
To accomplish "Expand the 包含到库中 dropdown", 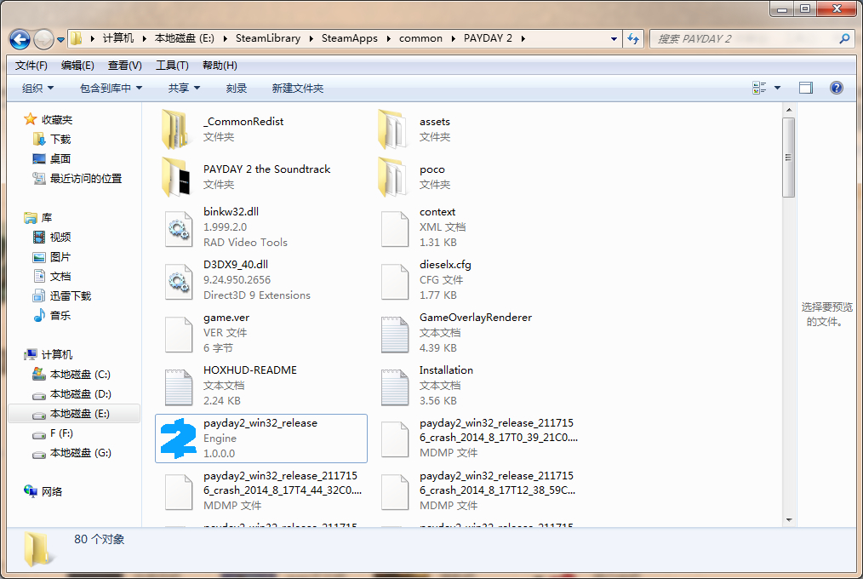I will (111, 88).
